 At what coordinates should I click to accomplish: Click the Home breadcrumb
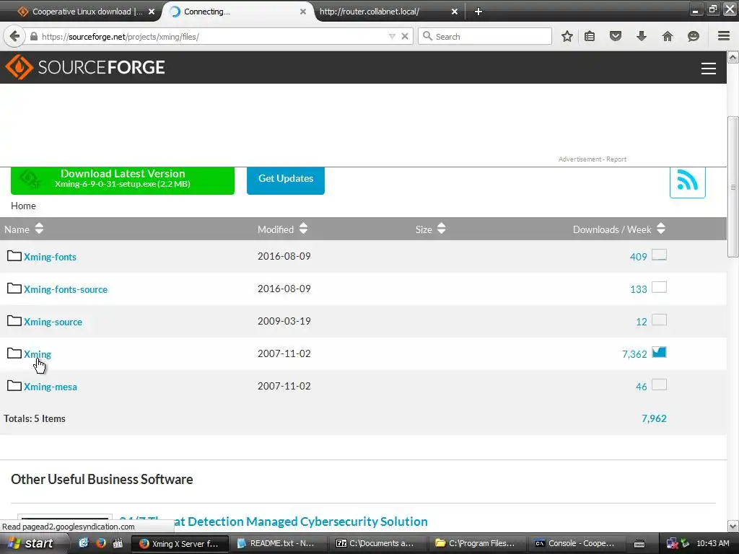pyautogui.click(x=23, y=206)
